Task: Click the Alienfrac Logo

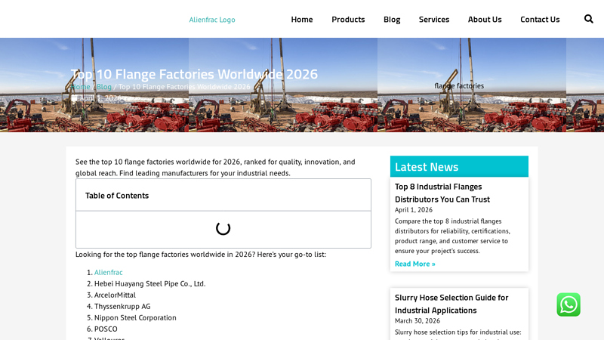Action: click(212, 20)
